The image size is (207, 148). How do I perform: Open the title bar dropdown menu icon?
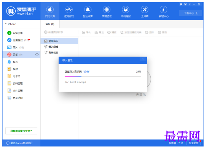[x=189, y=5]
